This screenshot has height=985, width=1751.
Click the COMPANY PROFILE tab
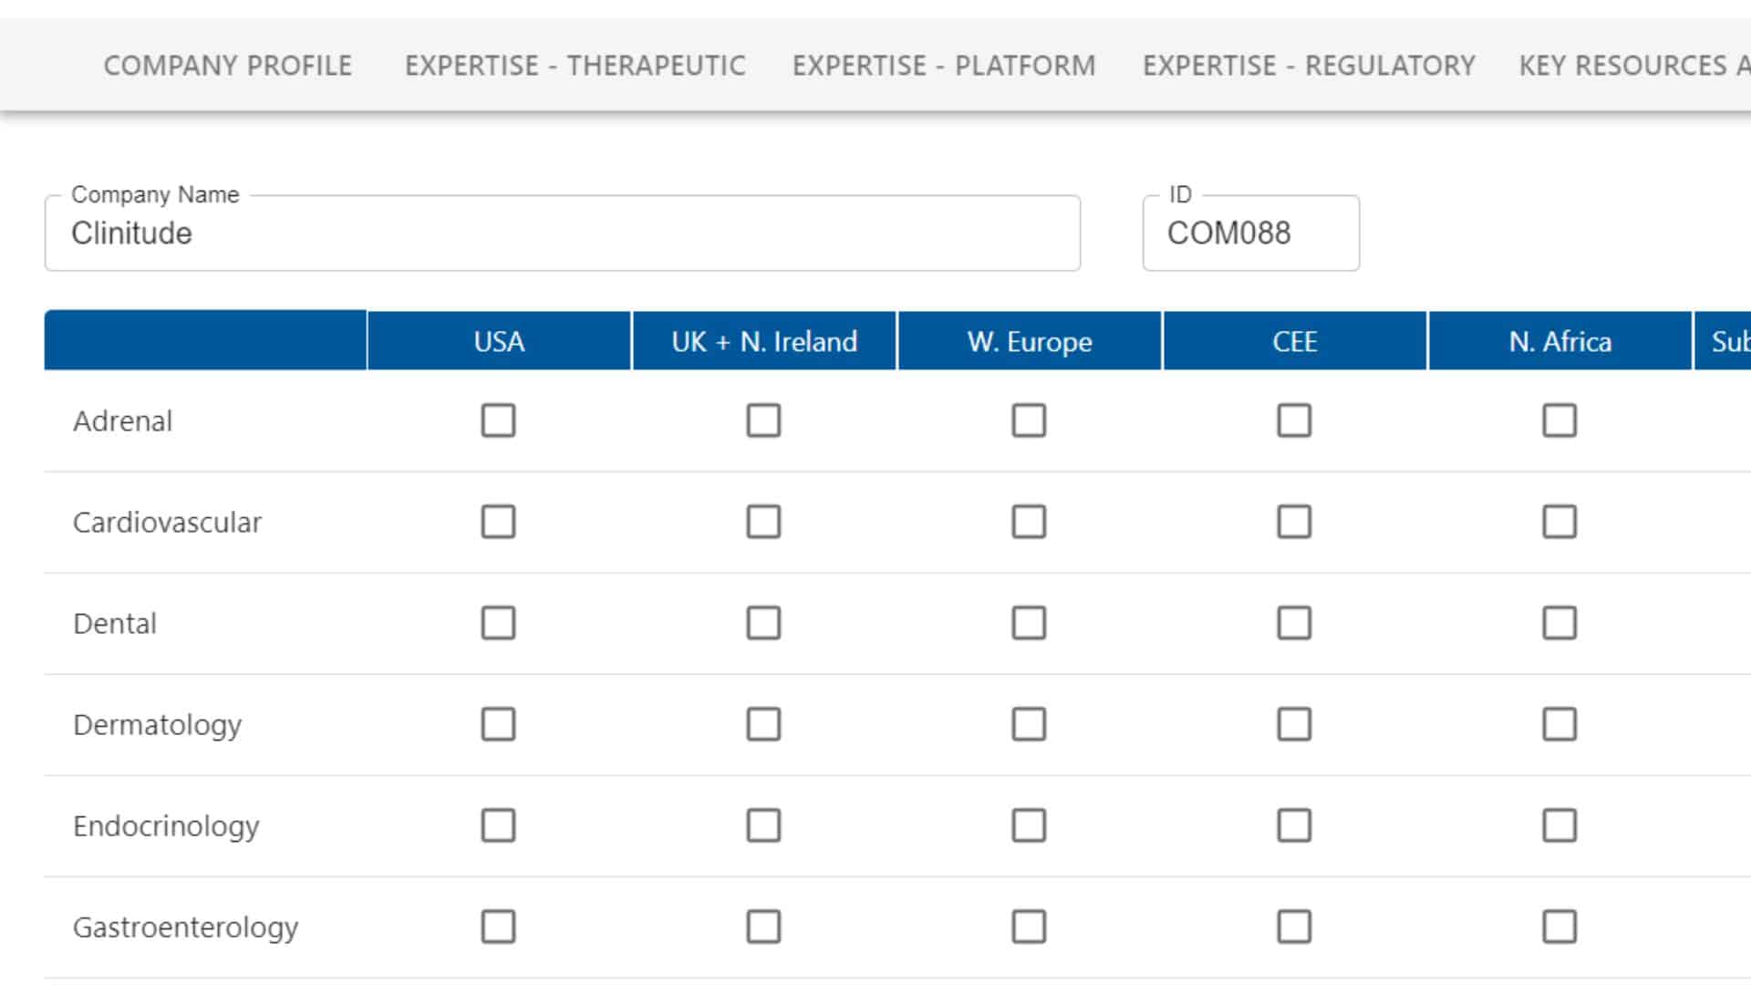point(227,64)
